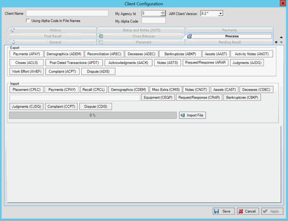Click the Apply checkmark icon
The height and width of the screenshot is (221, 288).
[265, 211]
